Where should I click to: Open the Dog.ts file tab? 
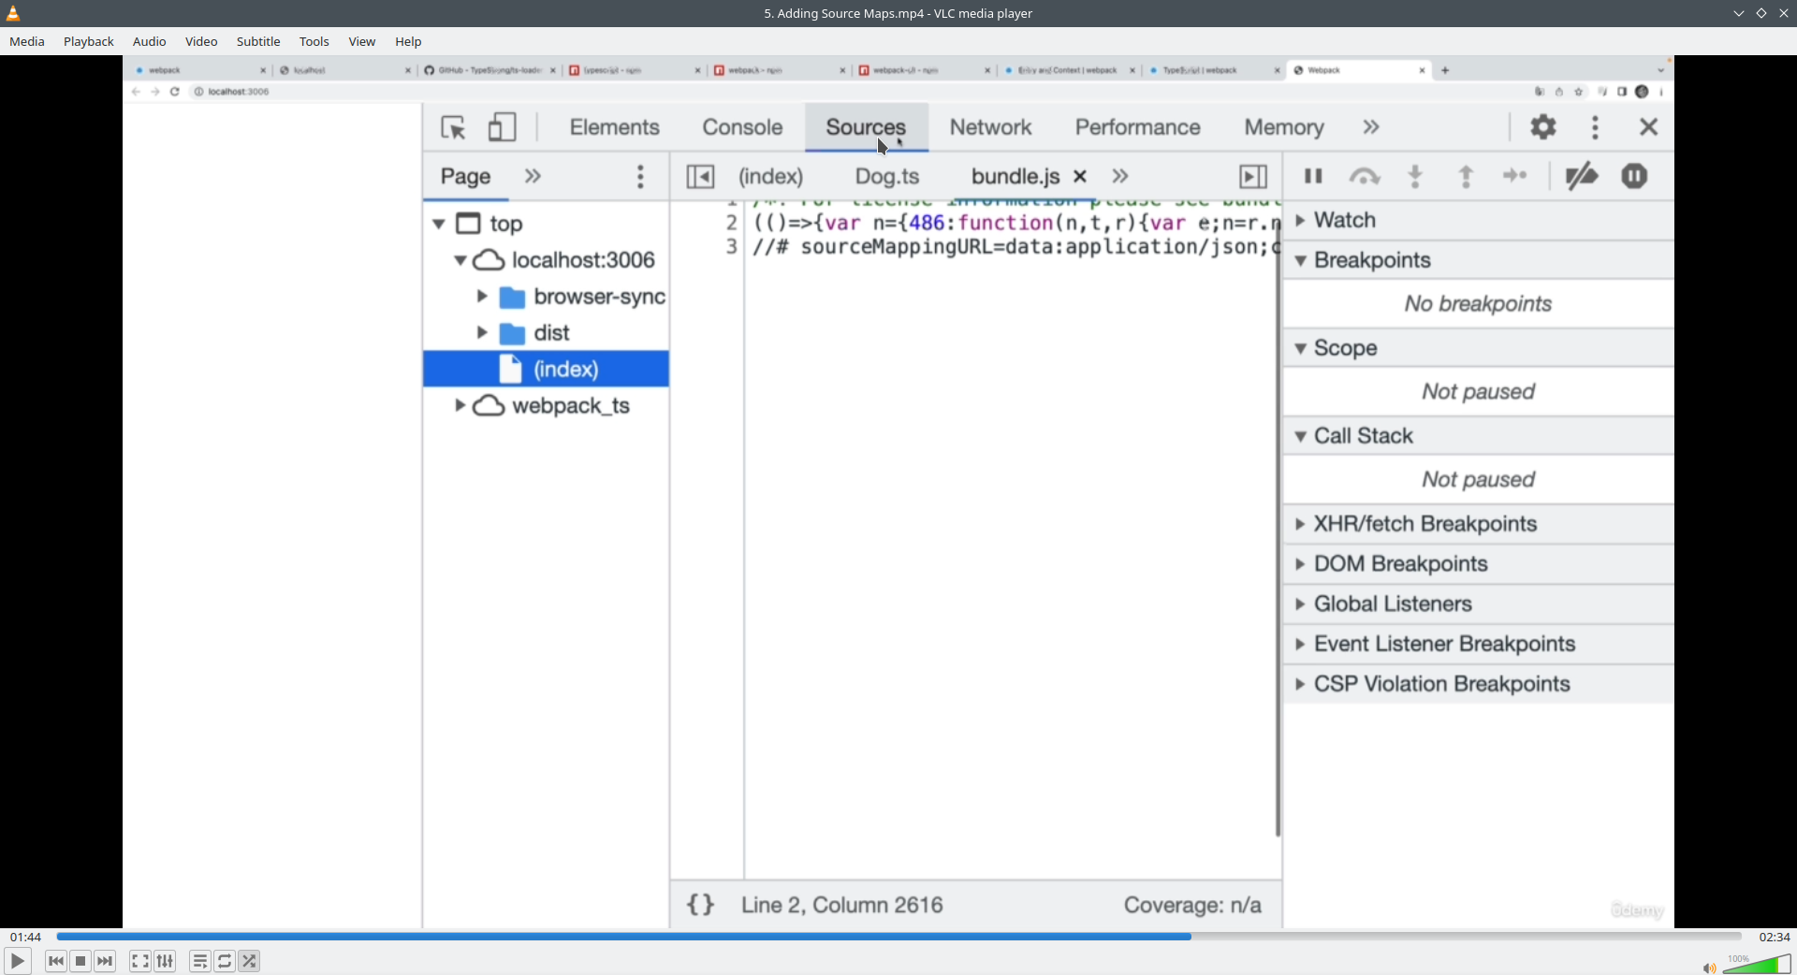887,176
